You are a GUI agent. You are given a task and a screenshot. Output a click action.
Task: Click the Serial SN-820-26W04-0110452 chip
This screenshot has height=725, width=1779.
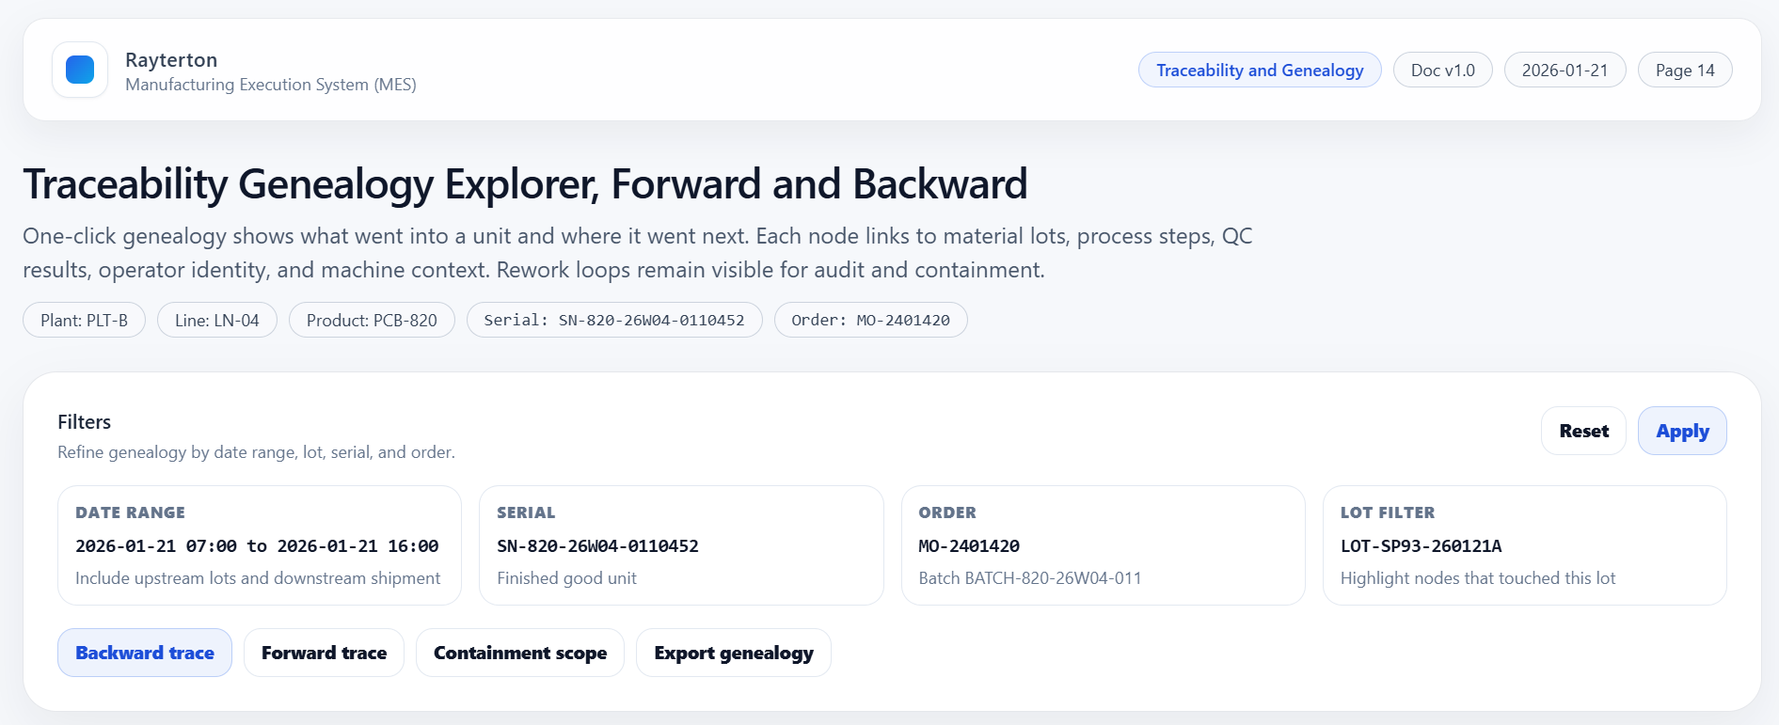point(613,320)
